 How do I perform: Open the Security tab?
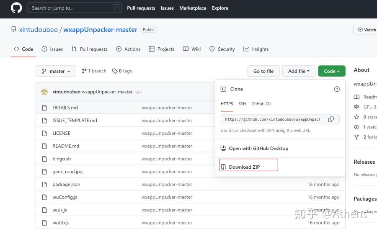tap(222, 49)
